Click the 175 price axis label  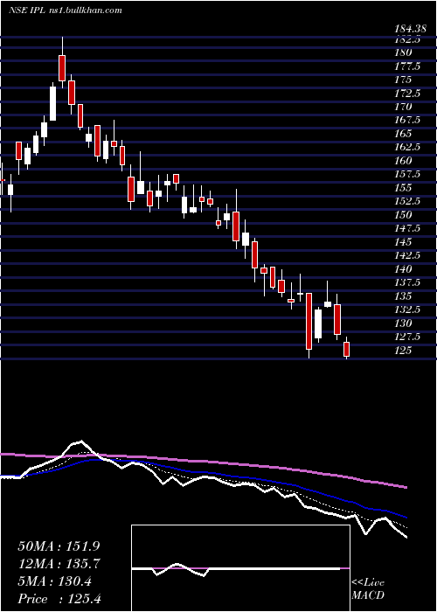403,80
